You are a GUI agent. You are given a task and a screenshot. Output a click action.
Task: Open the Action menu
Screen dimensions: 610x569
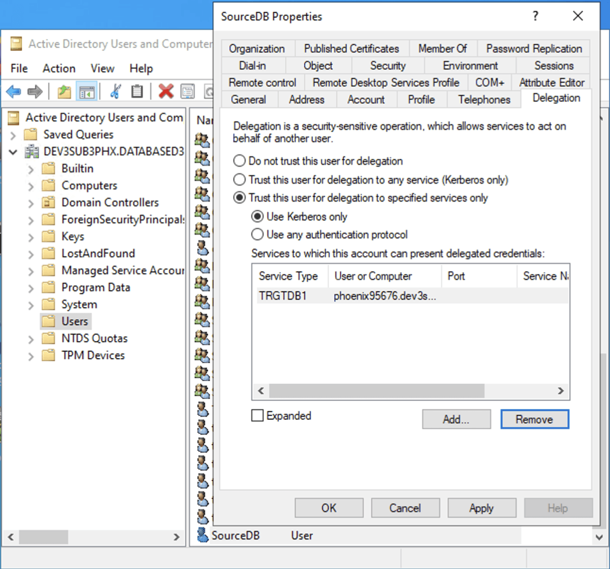(x=59, y=68)
